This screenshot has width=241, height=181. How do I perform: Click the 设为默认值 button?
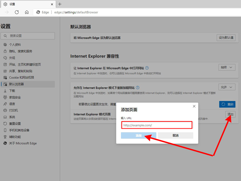226,37
